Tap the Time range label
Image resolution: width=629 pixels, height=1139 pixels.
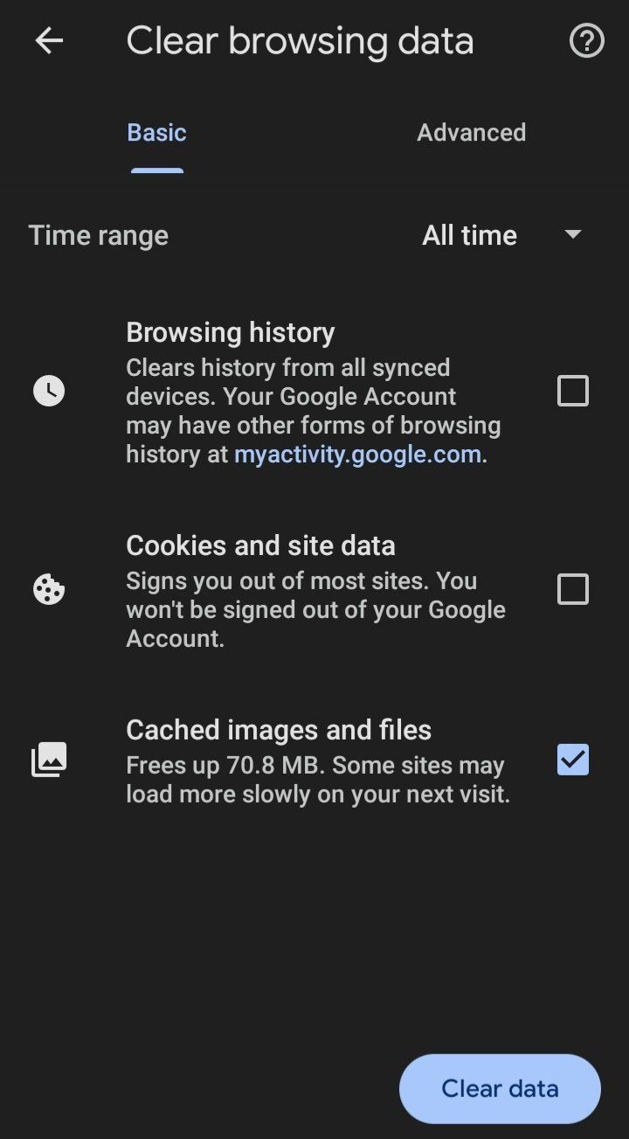pyautogui.click(x=98, y=235)
